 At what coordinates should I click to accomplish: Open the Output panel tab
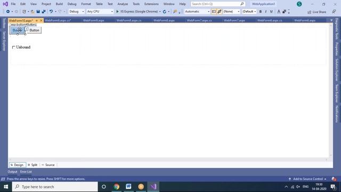point(12,172)
